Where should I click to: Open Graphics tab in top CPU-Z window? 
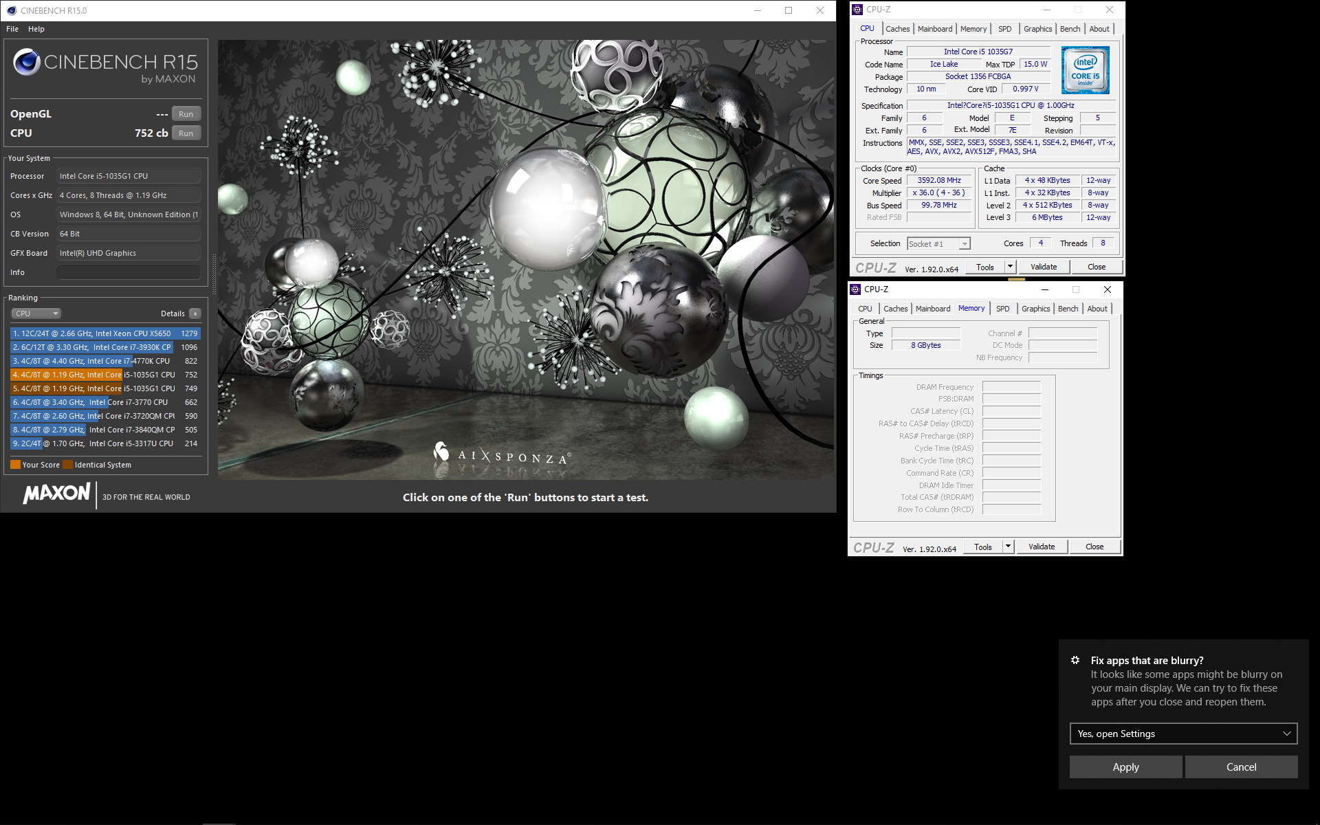click(x=1037, y=29)
